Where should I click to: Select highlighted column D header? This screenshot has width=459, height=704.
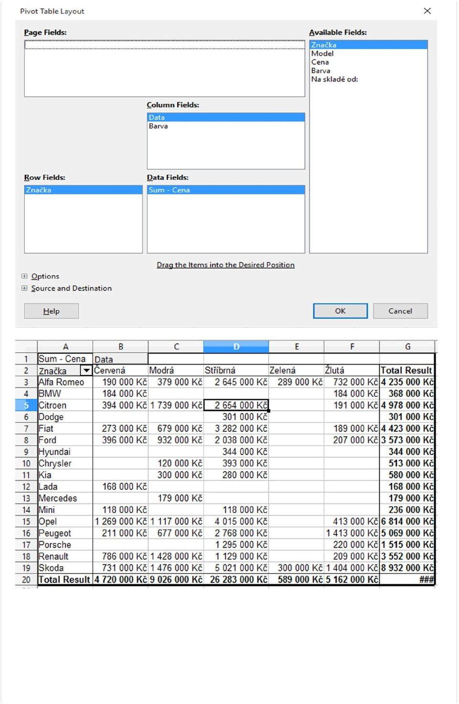coord(236,347)
